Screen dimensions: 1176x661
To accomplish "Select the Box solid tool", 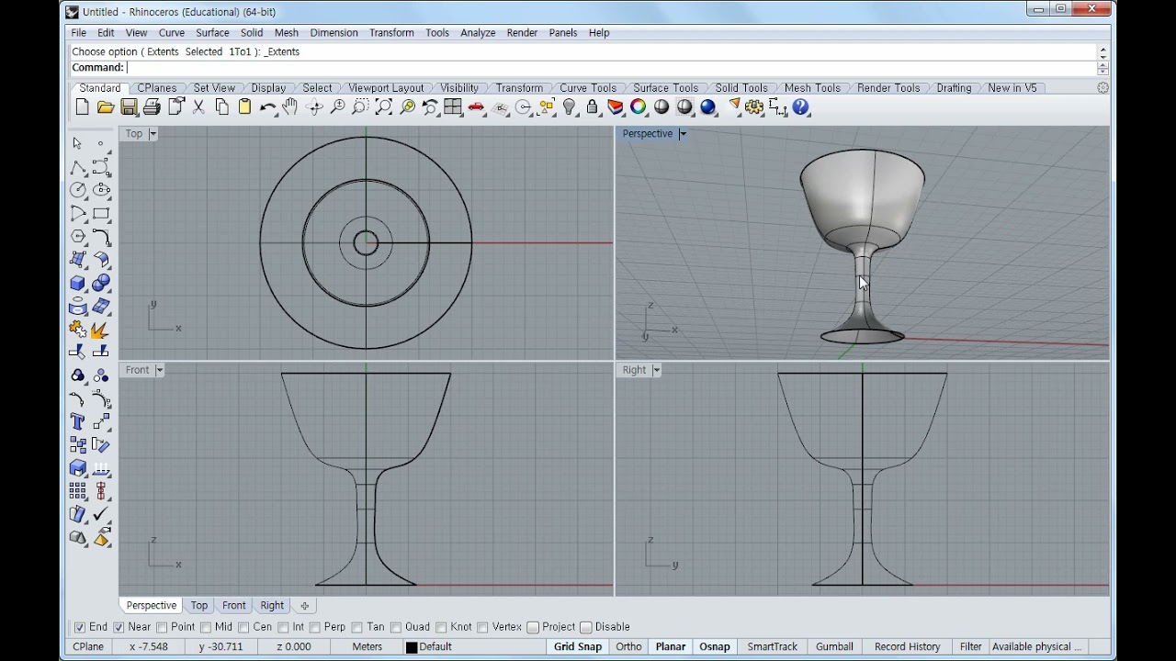I will [78, 283].
